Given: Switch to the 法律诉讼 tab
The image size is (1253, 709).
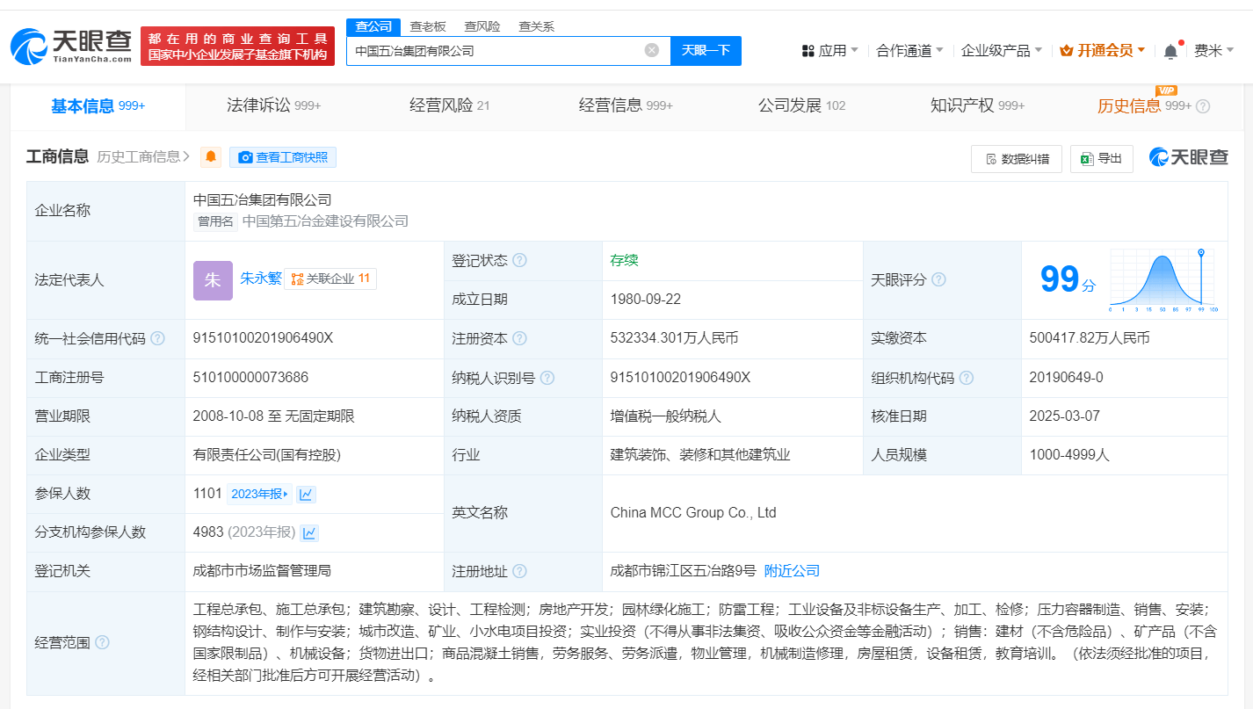Looking at the screenshot, I should click(x=274, y=106).
